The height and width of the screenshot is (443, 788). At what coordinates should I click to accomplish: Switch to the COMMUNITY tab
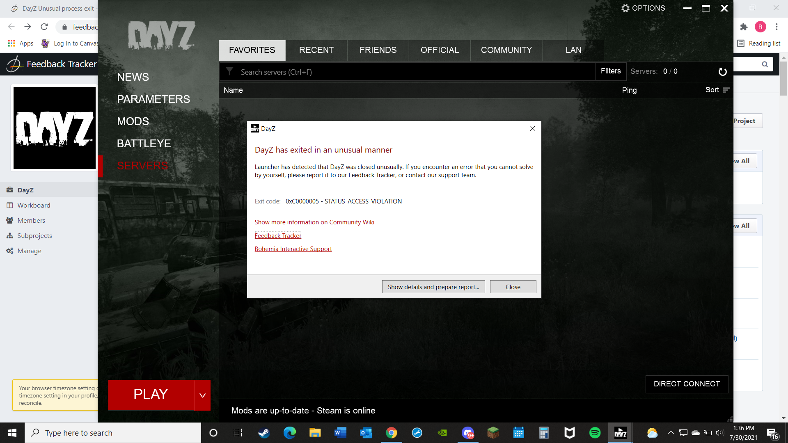click(506, 50)
